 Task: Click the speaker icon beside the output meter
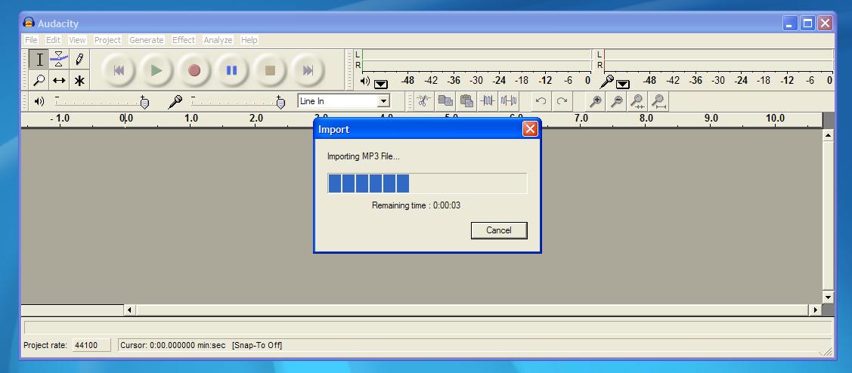(365, 82)
